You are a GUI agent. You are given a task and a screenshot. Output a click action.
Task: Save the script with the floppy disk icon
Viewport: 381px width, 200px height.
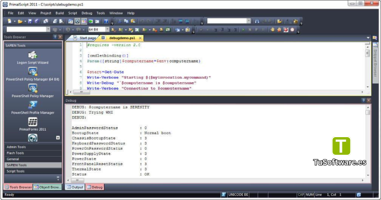30,21
